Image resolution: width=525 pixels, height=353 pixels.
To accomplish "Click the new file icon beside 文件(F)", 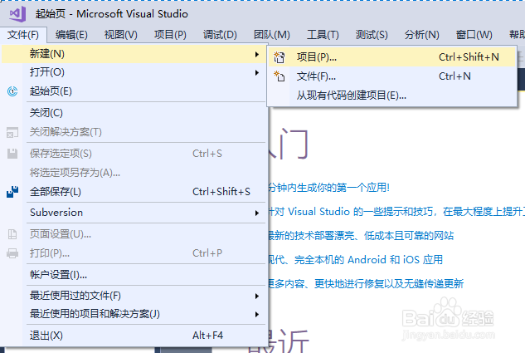I will coord(279,76).
